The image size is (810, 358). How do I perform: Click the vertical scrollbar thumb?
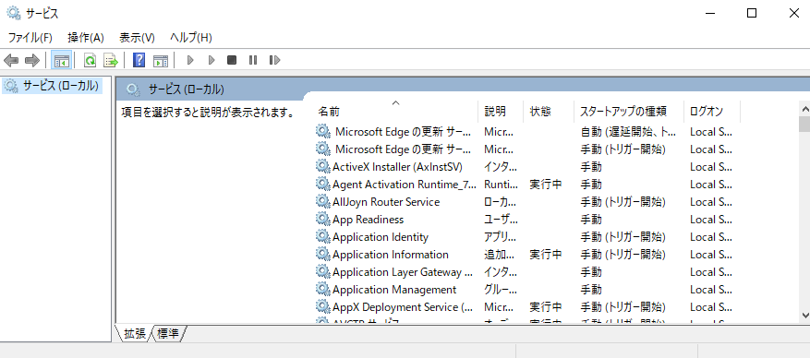click(x=804, y=125)
